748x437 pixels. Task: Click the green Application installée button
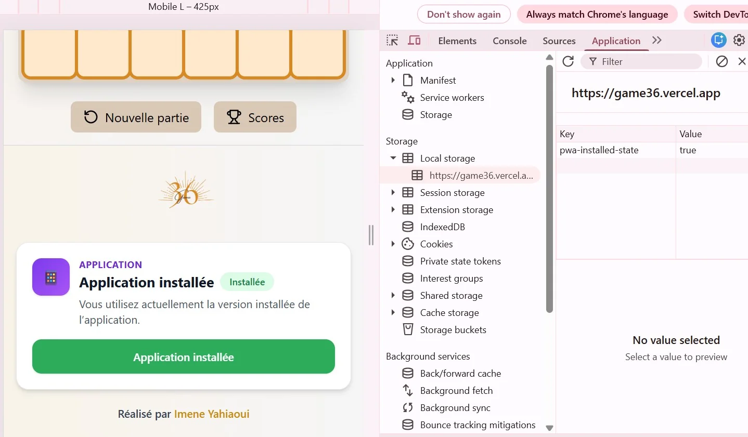pyautogui.click(x=184, y=356)
